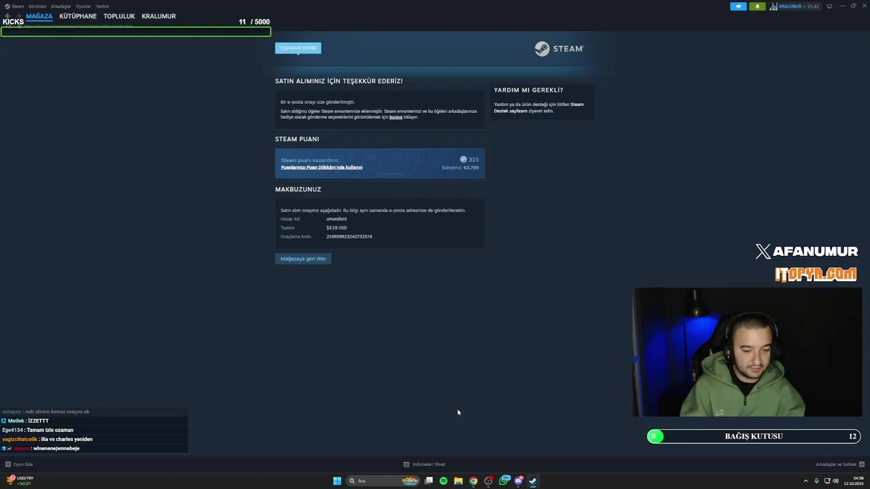Click the microphone tray icon
This screenshot has height=489, width=870.
[x=816, y=481]
